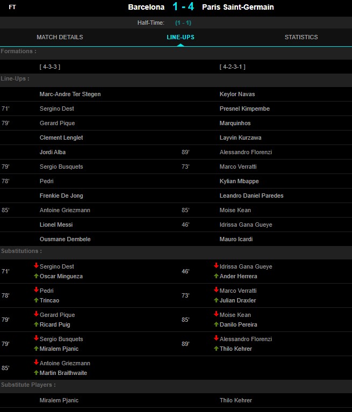Click Ousmane Dembele in line-up

[65, 239]
